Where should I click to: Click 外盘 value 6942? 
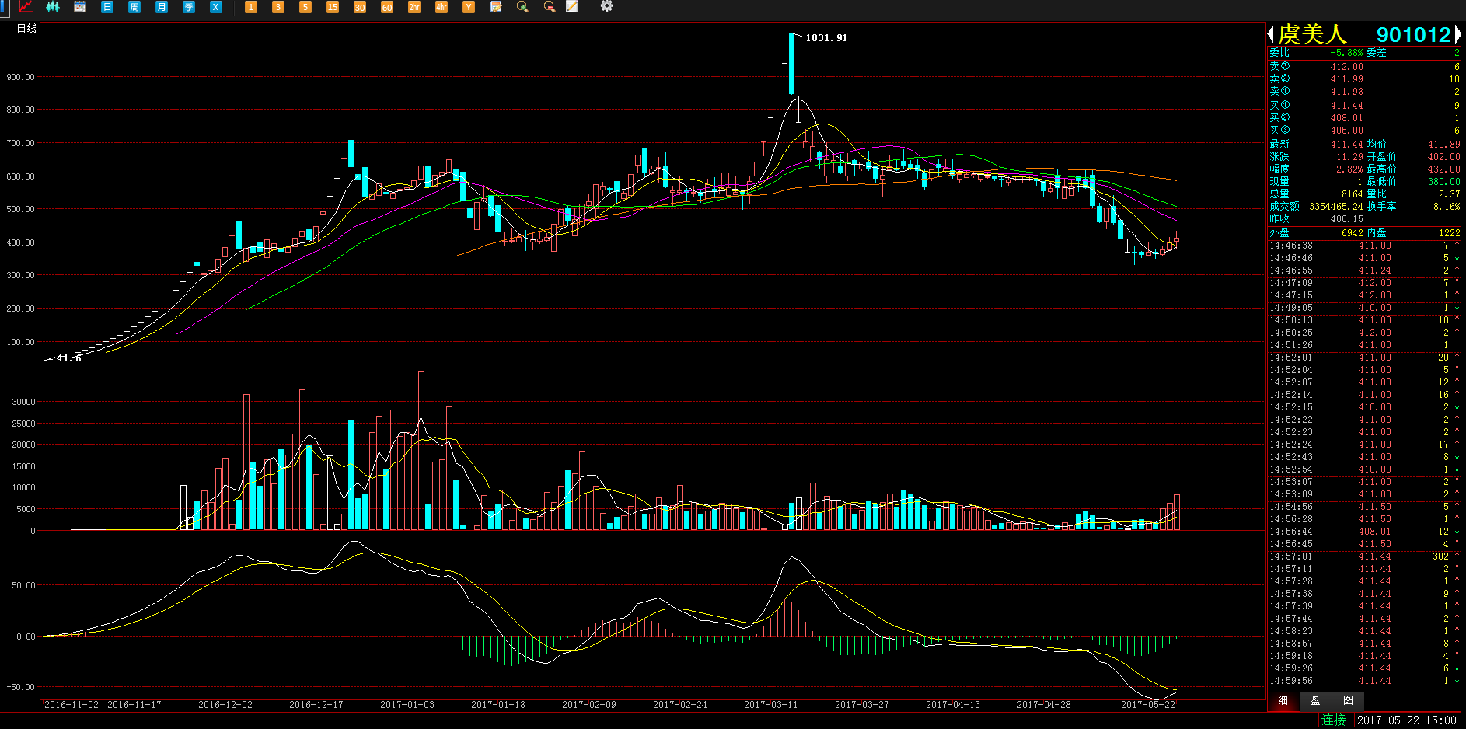1353,233
